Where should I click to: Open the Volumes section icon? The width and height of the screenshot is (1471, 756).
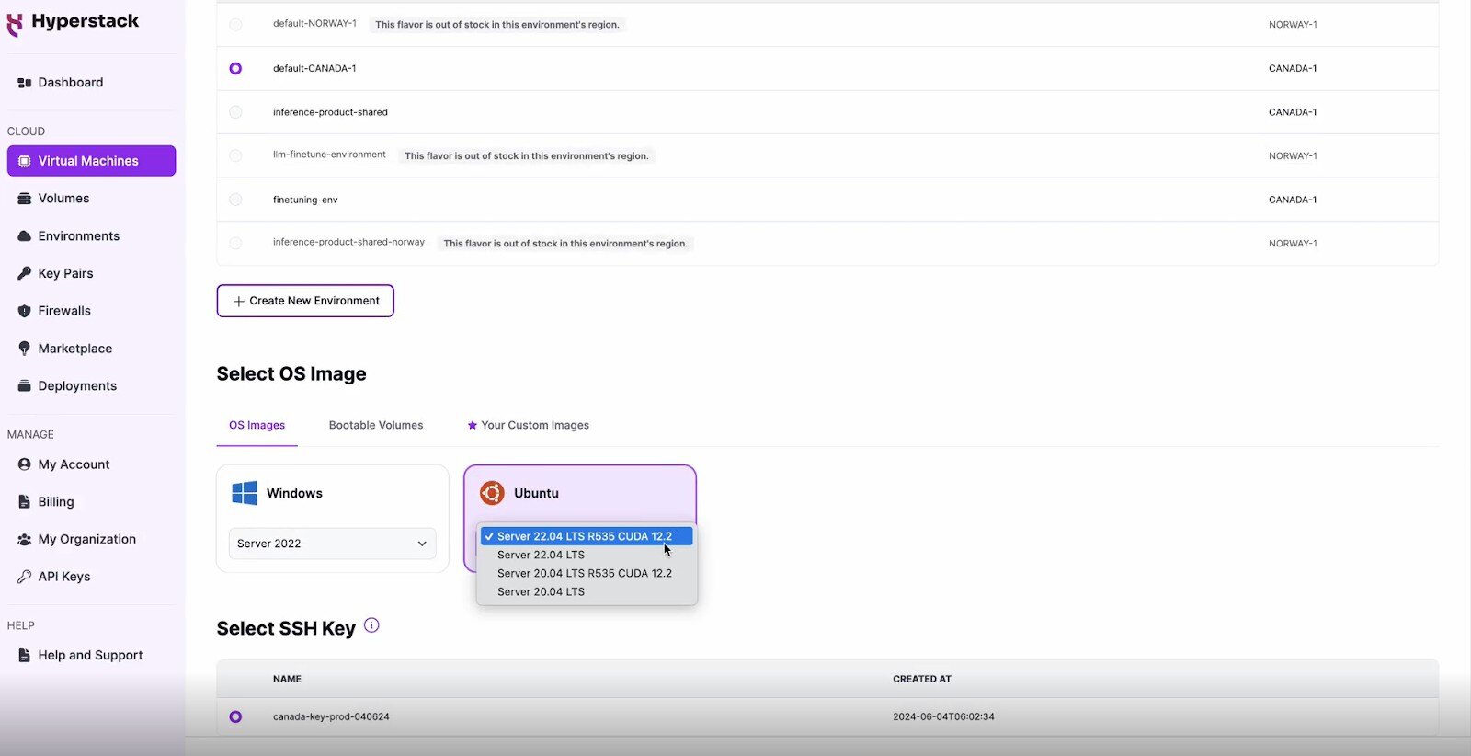[x=25, y=199]
